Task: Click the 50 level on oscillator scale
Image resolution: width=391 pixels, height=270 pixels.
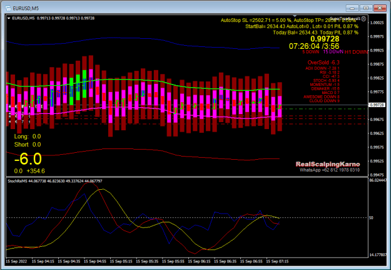Action: tap(371, 218)
